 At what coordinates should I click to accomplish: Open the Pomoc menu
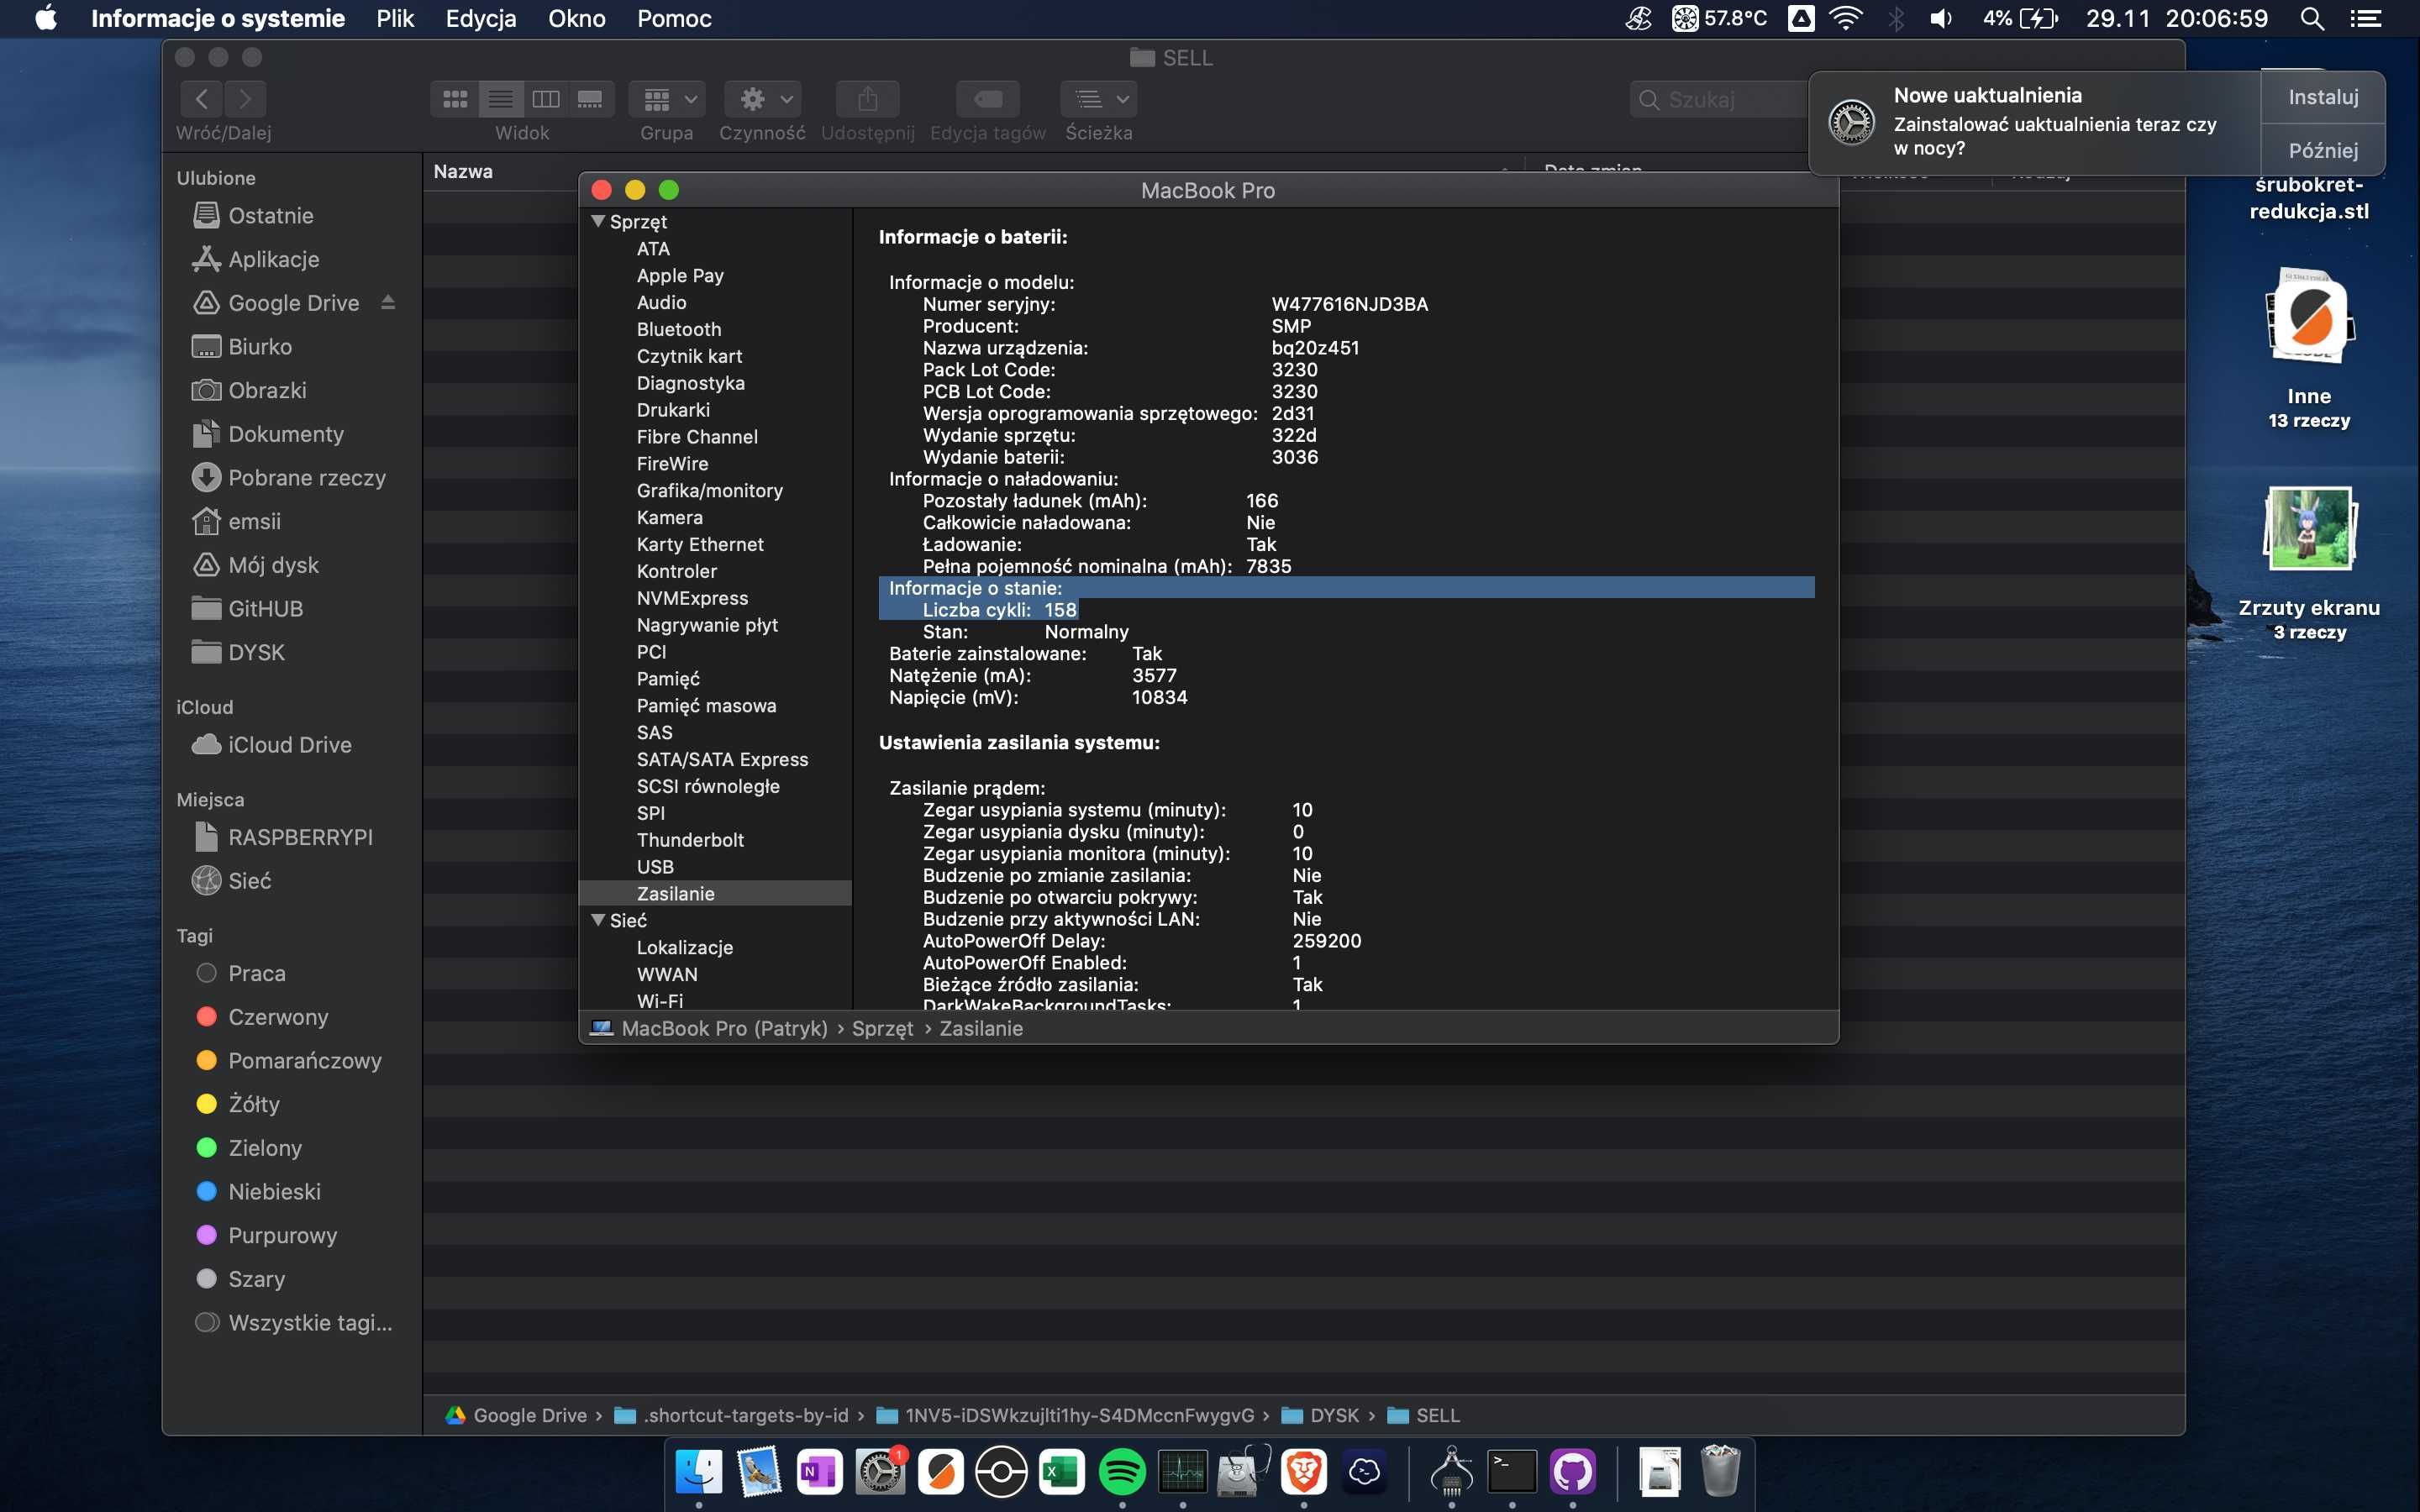(674, 18)
